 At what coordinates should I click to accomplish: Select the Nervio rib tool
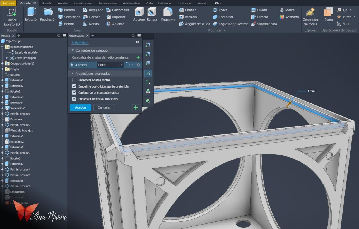[91, 24]
